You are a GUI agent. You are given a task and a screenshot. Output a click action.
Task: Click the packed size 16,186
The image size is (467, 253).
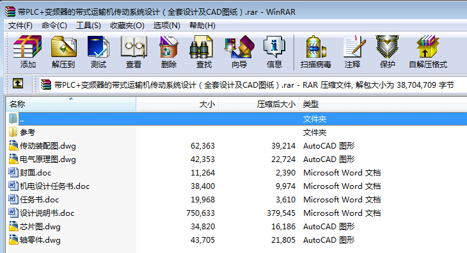click(x=283, y=227)
